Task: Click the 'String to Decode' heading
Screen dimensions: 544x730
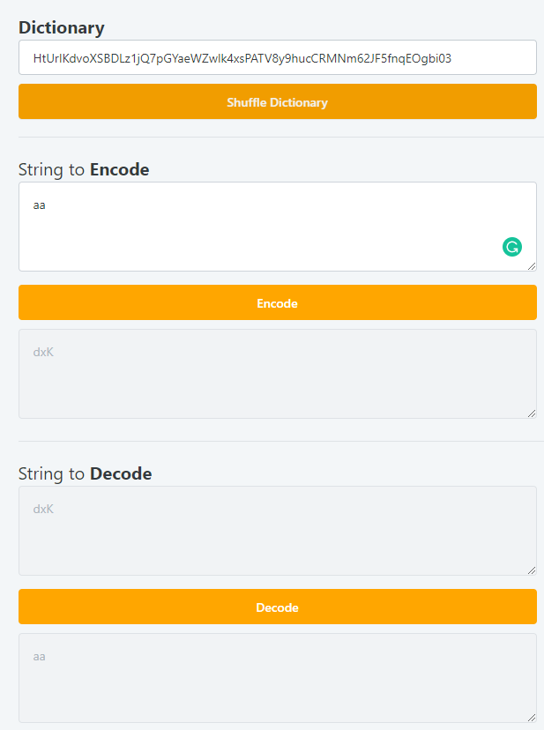Action: pyautogui.click(x=86, y=474)
